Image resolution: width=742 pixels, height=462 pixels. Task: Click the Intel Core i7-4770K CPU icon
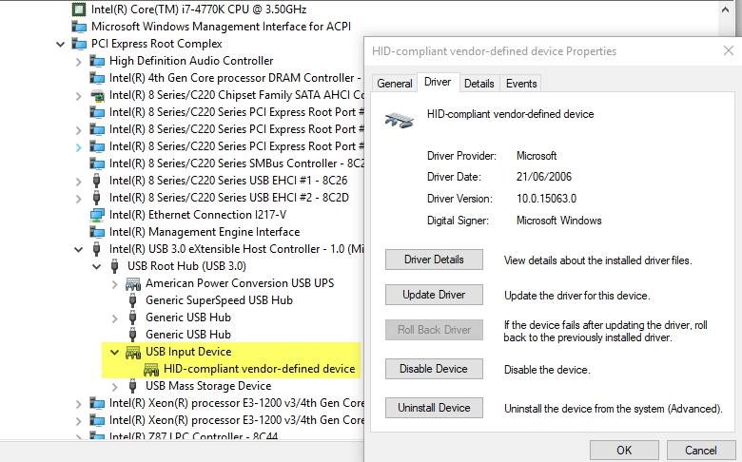(x=80, y=10)
